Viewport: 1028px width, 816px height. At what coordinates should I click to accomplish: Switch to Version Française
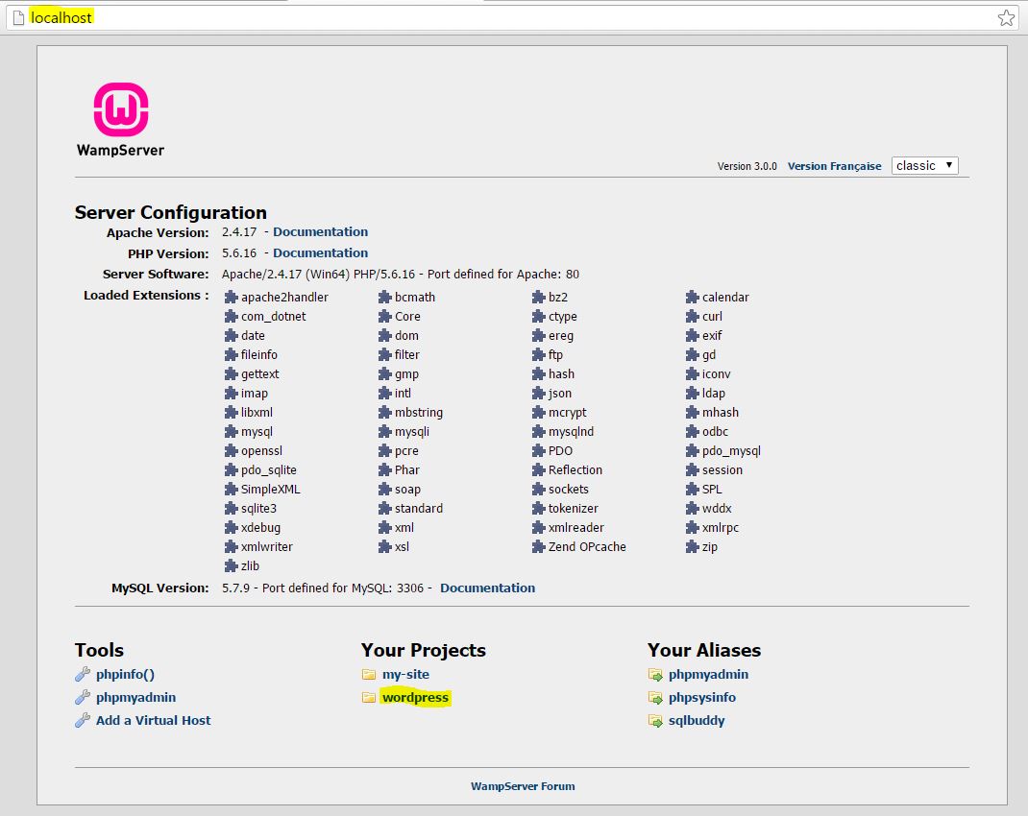(834, 166)
